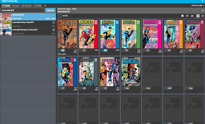Select the Invincible (Image Comics) [IT] result
Viewport: 205px width, 124px height.
click(x=28, y=32)
